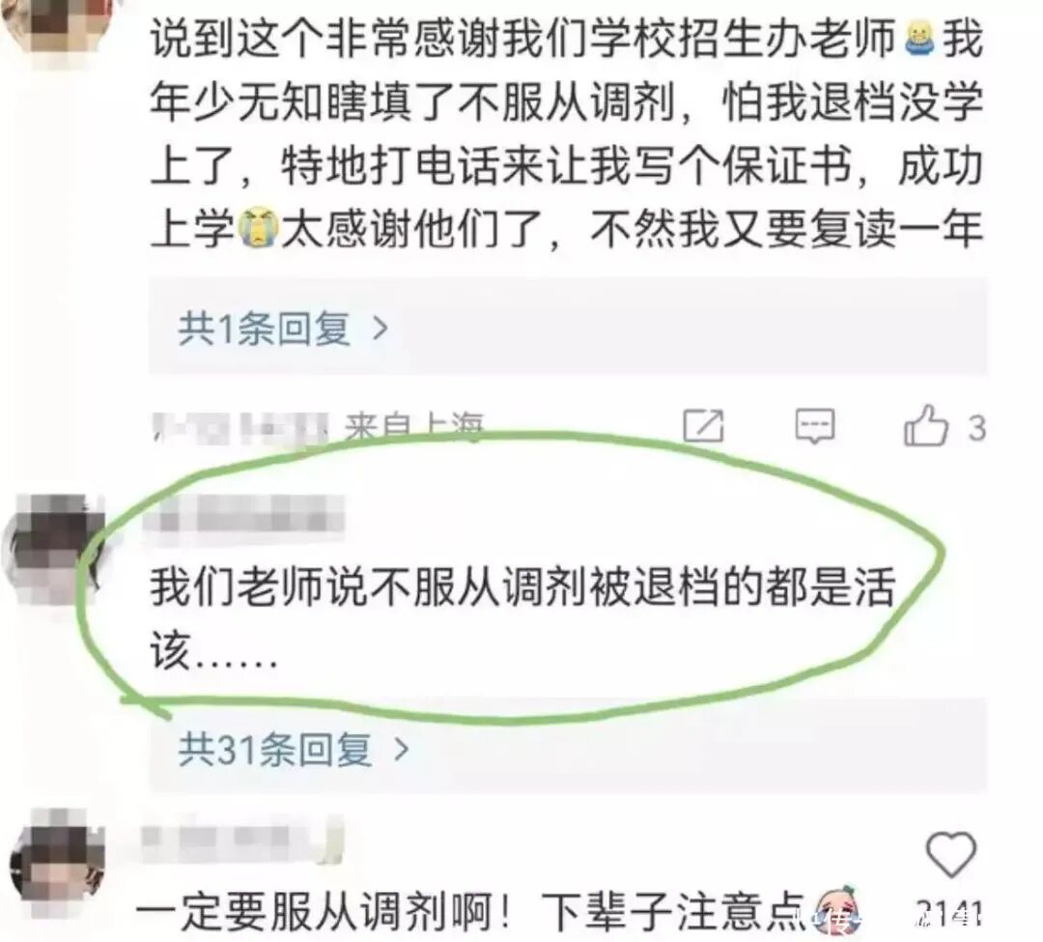Tap the crying emoji after 上学
This screenshot has width=1043, height=942.
point(258,228)
